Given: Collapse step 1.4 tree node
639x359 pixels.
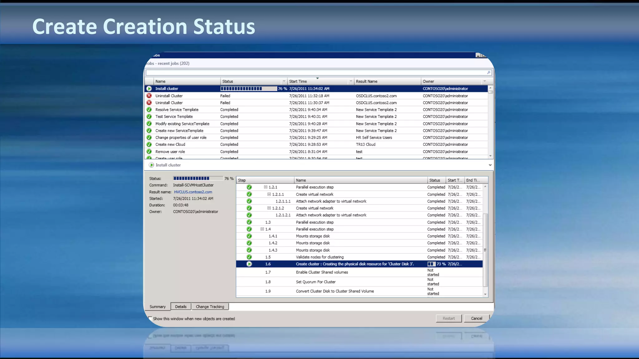Looking at the screenshot, I should [x=262, y=229].
